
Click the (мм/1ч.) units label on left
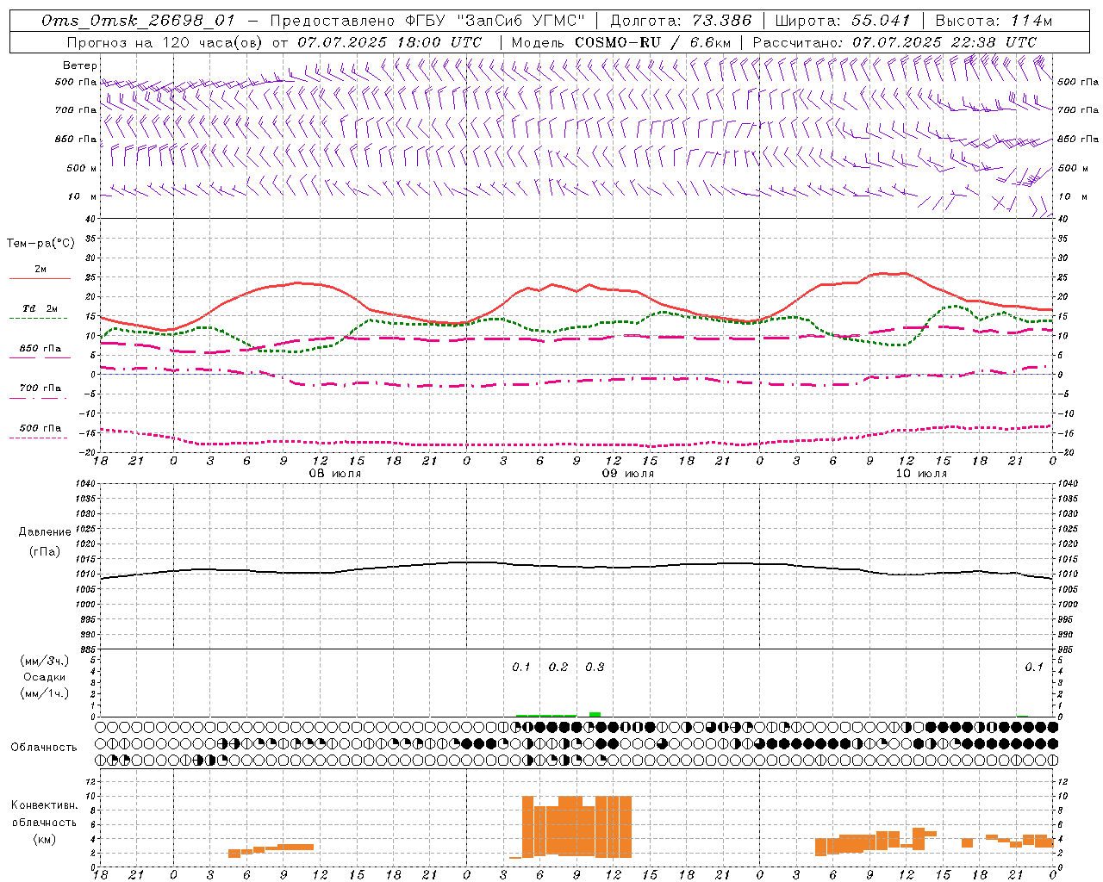click(43, 693)
